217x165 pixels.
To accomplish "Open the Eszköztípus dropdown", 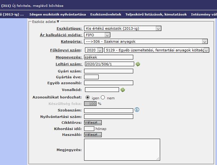I will point(123,28).
